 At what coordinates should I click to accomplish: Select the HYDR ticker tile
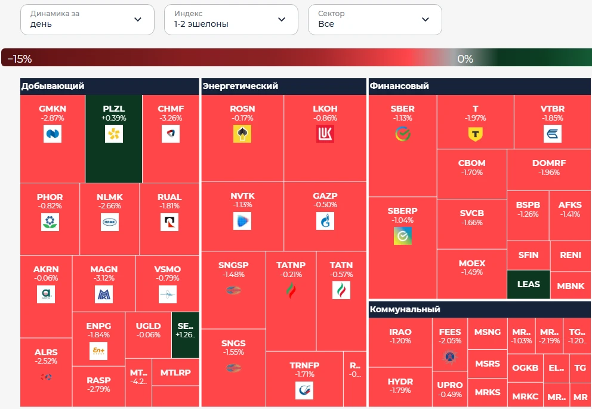(x=400, y=387)
